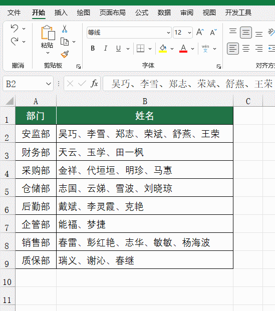Cancel formula entry with X icon
Image resolution: width=275 pixels, height=311 pixels.
pos(70,84)
